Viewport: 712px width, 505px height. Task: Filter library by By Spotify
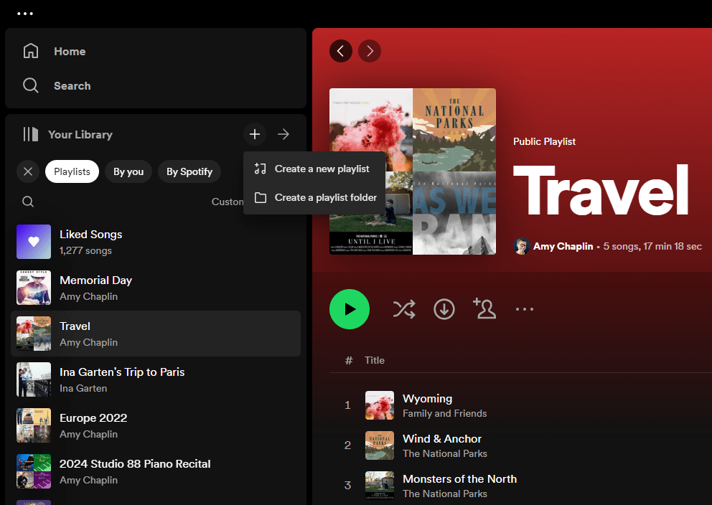tap(189, 171)
